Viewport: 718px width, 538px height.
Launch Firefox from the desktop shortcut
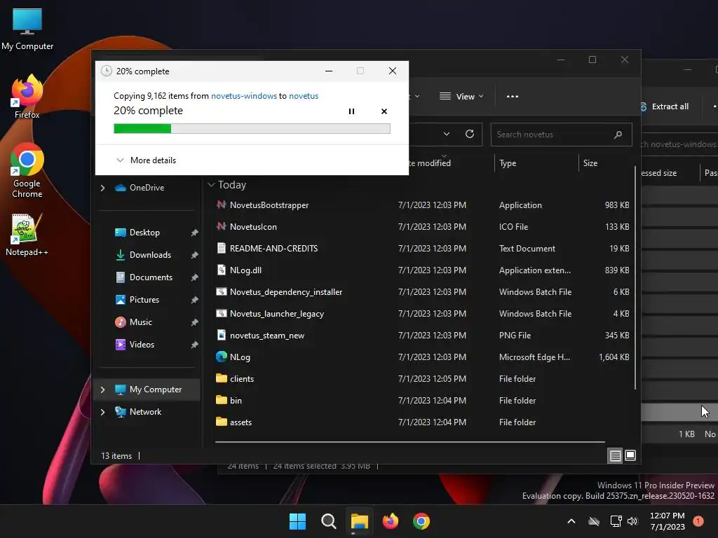[27, 97]
